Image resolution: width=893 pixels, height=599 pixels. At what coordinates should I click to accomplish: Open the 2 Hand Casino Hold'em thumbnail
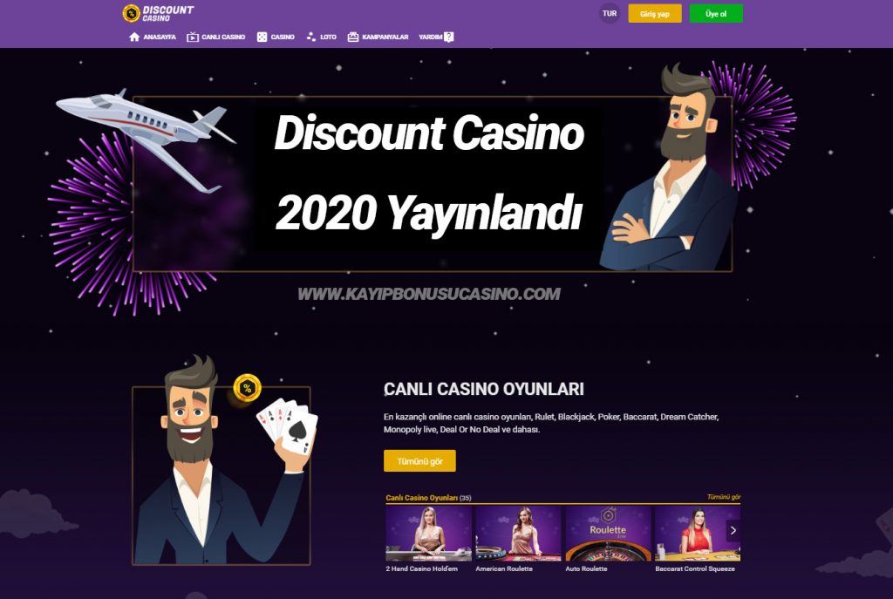point(428,534)
